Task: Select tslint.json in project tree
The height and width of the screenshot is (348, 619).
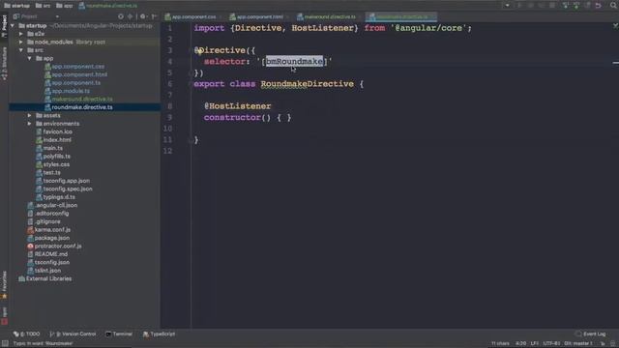Action: (47, 271)
